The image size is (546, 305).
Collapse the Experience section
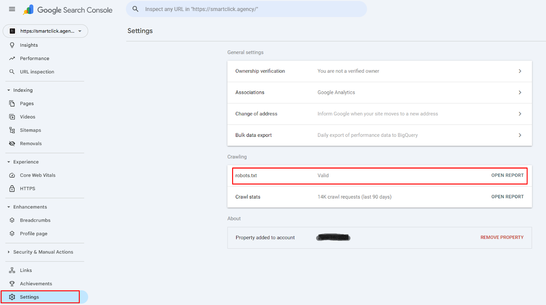pyautogui.click(x=9, y=162)
